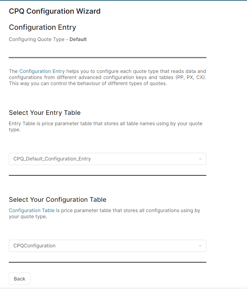Open the CPQ_Default_Configuration_Entry dropdown

(103, 159)
